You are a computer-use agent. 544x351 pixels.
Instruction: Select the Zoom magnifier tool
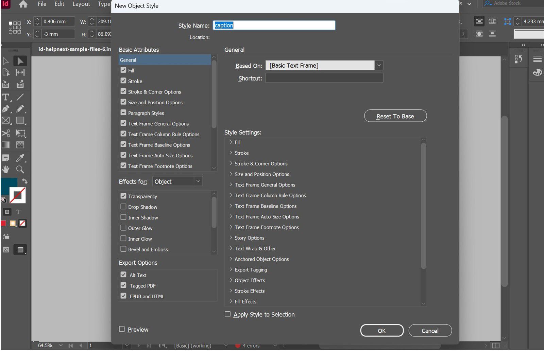tap(20, 169)
